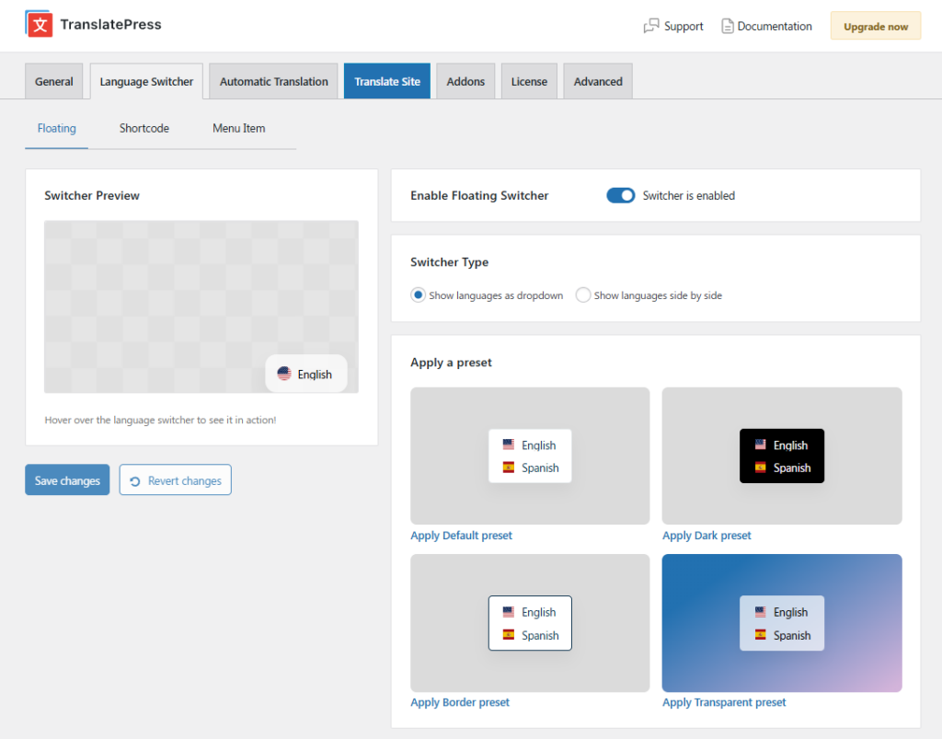Viewport: 942px width, 739px height.
Task: Click Spanish flag in Border preset
Action: pos(509,635)
